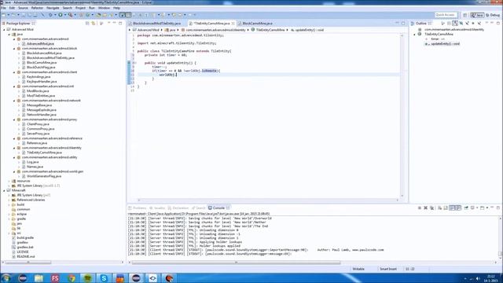Select the Problems tab in bottom panel
This screenshot has height=283, width=503.
(138, 208)
